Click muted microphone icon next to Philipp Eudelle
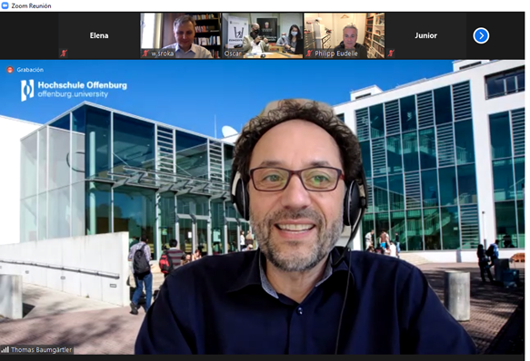Screen dimensions: 530x361 309,53
